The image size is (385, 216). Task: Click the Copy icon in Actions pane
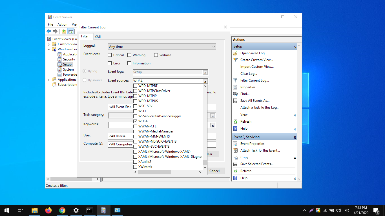coord(235,157)
